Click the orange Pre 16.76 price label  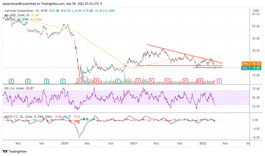click(251, 64)
